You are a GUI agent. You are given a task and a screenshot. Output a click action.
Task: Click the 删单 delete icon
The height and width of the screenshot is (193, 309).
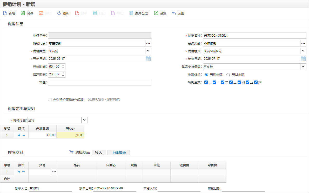pyautogui.click(x=77, y=13)
